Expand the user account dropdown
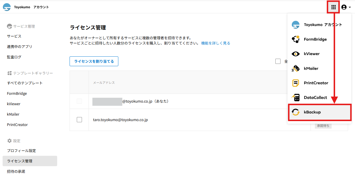355x176 pixels. [x=346, y=7]
